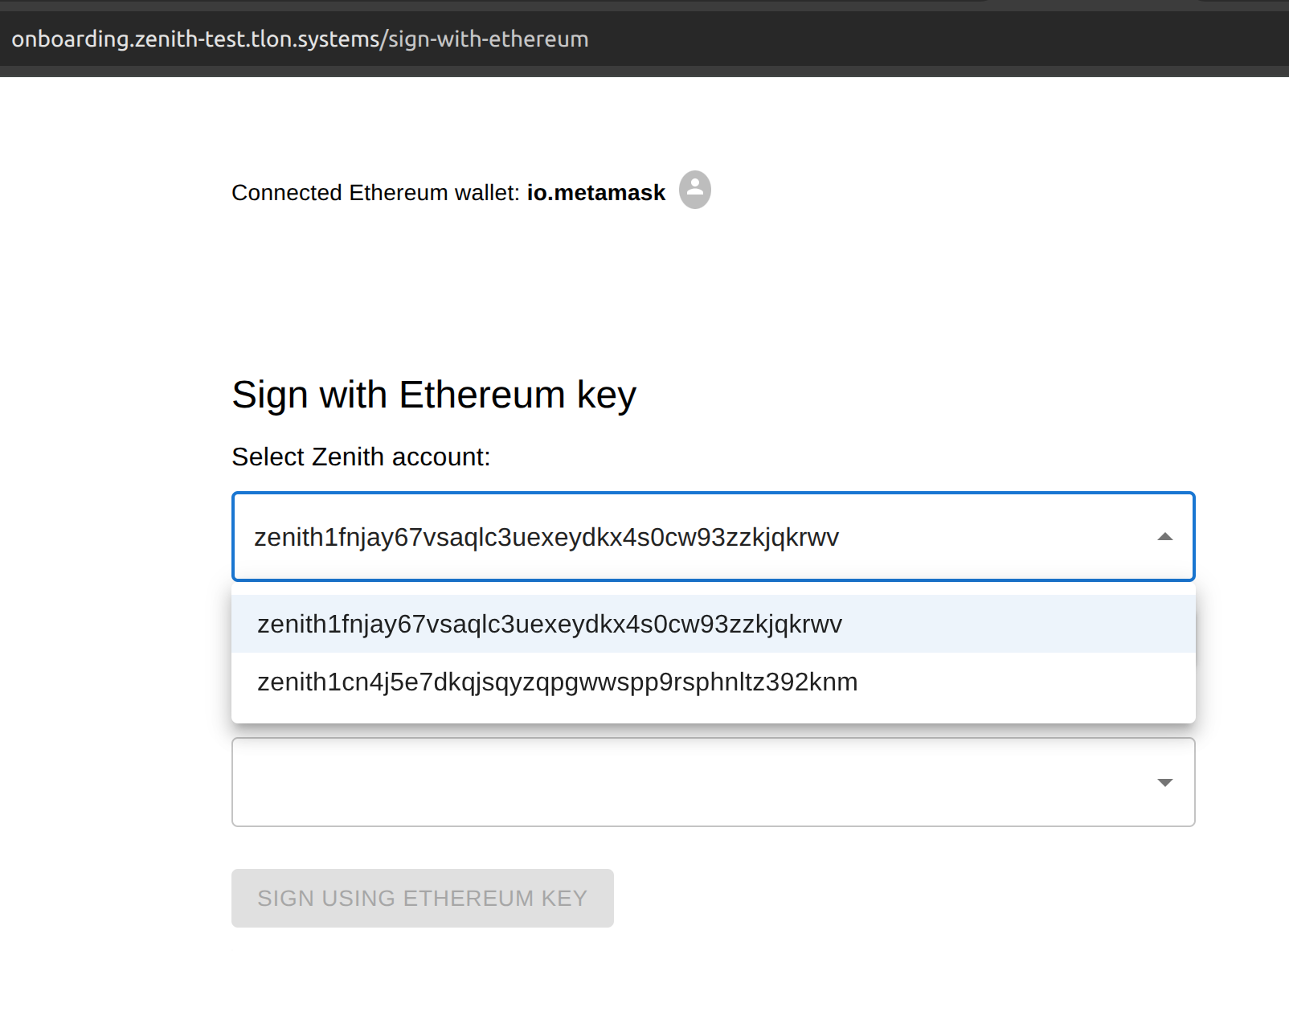Click the 'Connected Ethereum wallet:' text

[375, 193]
